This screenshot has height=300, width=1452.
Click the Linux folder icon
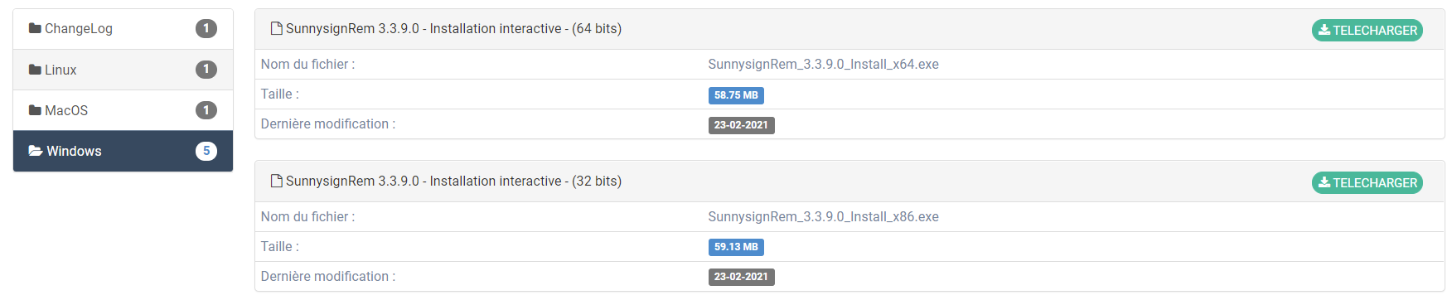pyautogui.click(x=35, y=70)
